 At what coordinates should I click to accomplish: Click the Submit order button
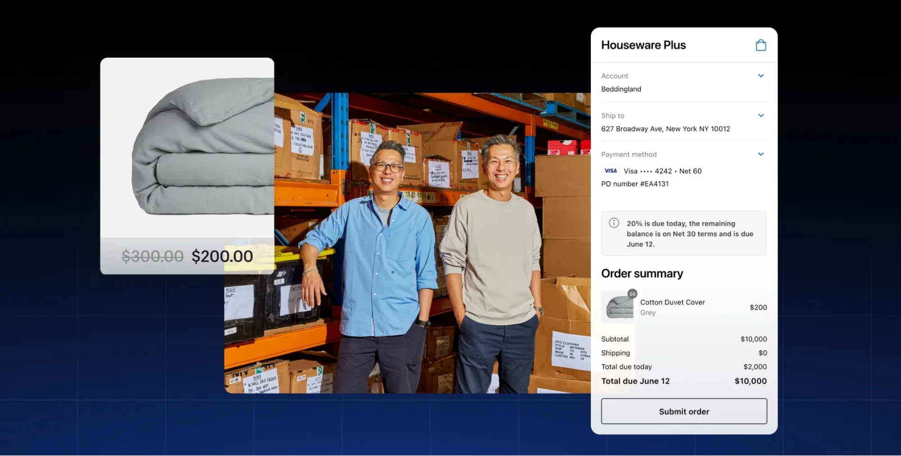[684, 411]
